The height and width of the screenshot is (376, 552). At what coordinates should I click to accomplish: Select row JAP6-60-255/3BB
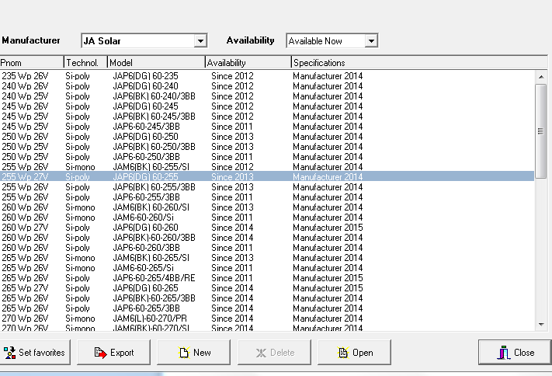pyautogui.click(x=267, y=197)
